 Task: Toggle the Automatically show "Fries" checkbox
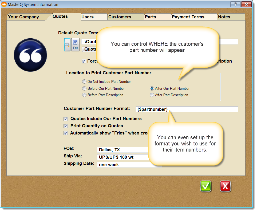tap(66, 133)
